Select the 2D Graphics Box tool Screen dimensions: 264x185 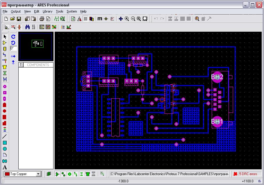[x=5, y=143]
